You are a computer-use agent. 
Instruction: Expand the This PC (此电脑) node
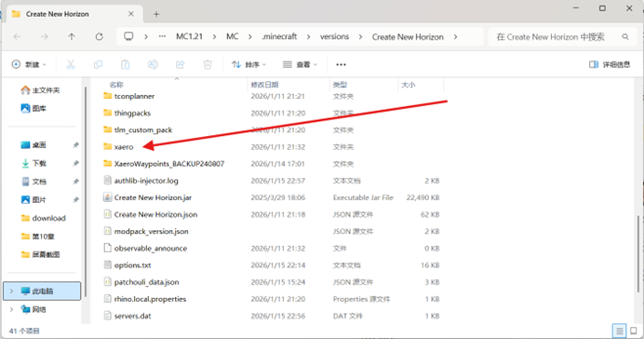[x=11, y=291]
